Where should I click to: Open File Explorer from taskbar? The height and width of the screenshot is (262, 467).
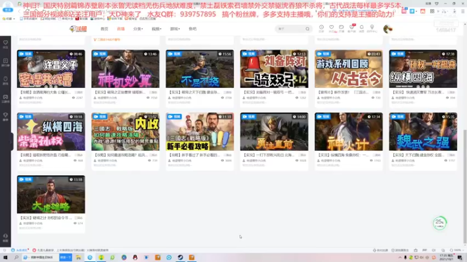pos(79,257)
